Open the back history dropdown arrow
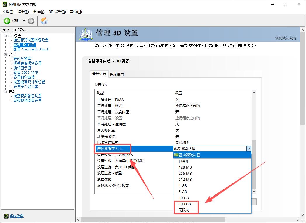The height and width of the screenshot is (223, 306). tap(24, 21)
